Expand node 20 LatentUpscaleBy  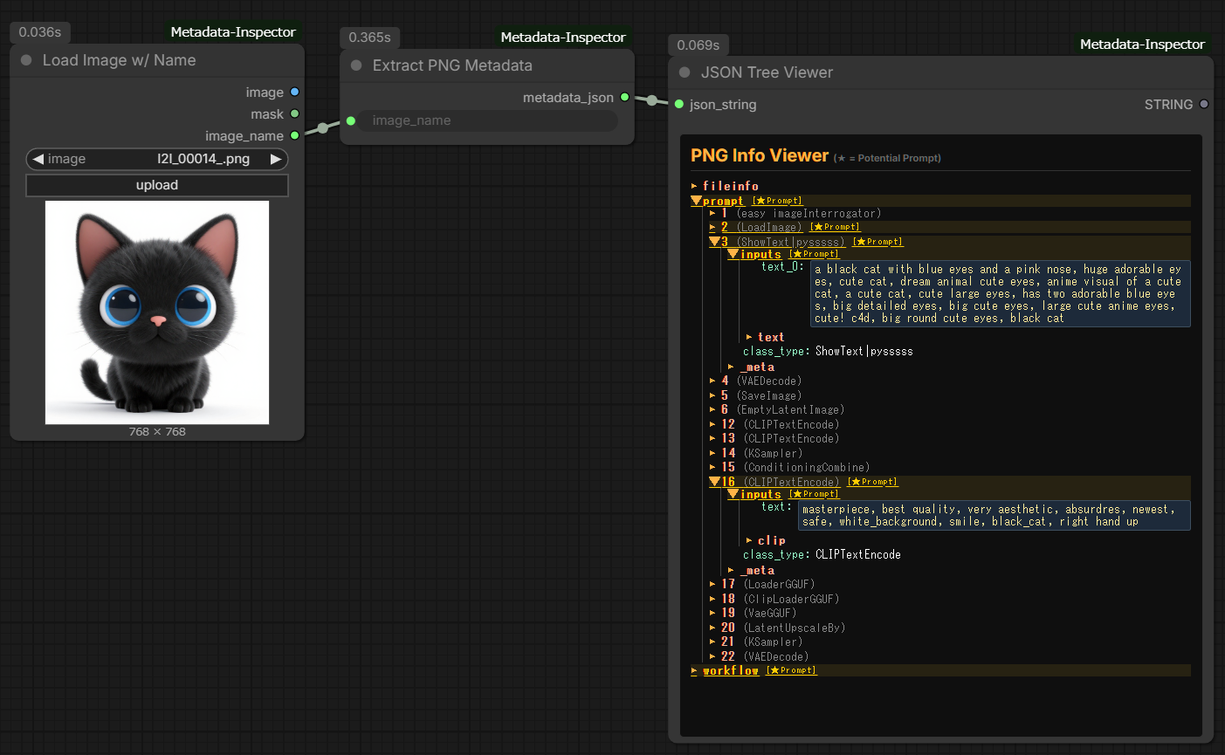click(x=712, y=628)
